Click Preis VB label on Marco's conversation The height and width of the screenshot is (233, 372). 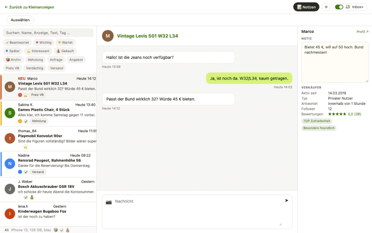[x=37, y=95]
